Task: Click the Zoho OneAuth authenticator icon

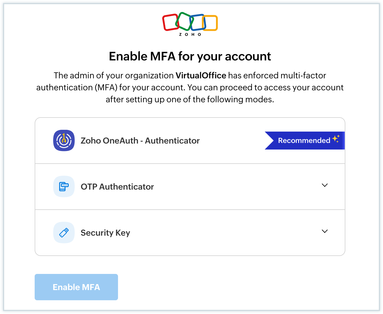Action: pyautogui.click(x=64, y=141)
